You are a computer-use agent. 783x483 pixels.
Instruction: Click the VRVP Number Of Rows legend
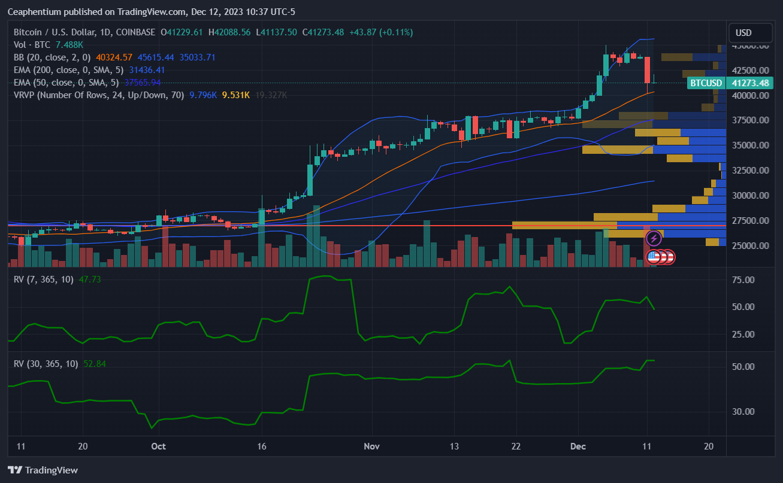pos(99,95)
